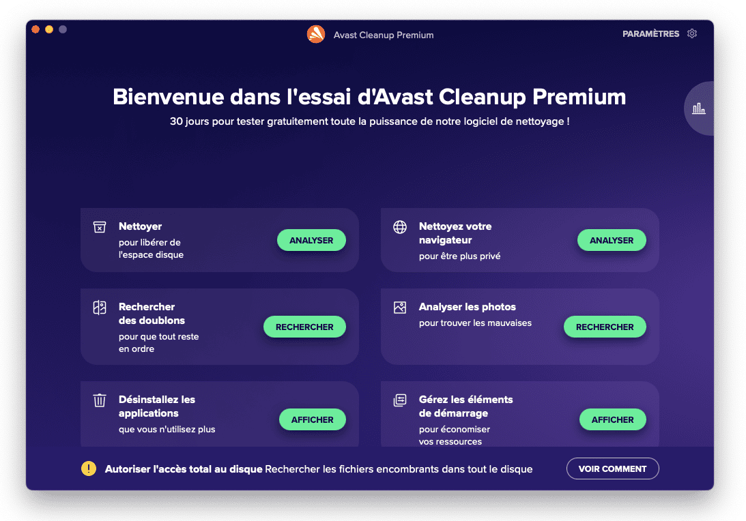Click the VOIR COMMENT button

tap(612, 468)
